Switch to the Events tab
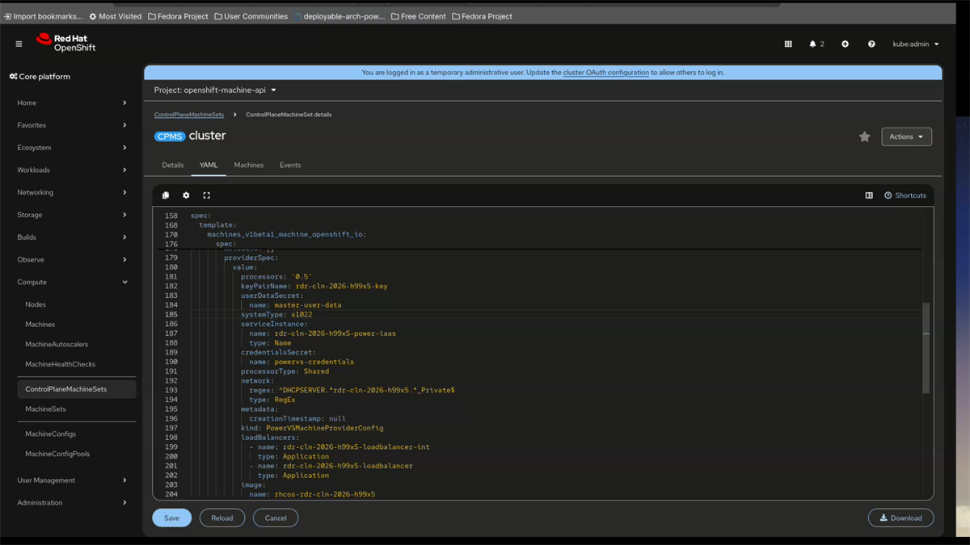Screen dimensions: 970x545 (290, 165)
